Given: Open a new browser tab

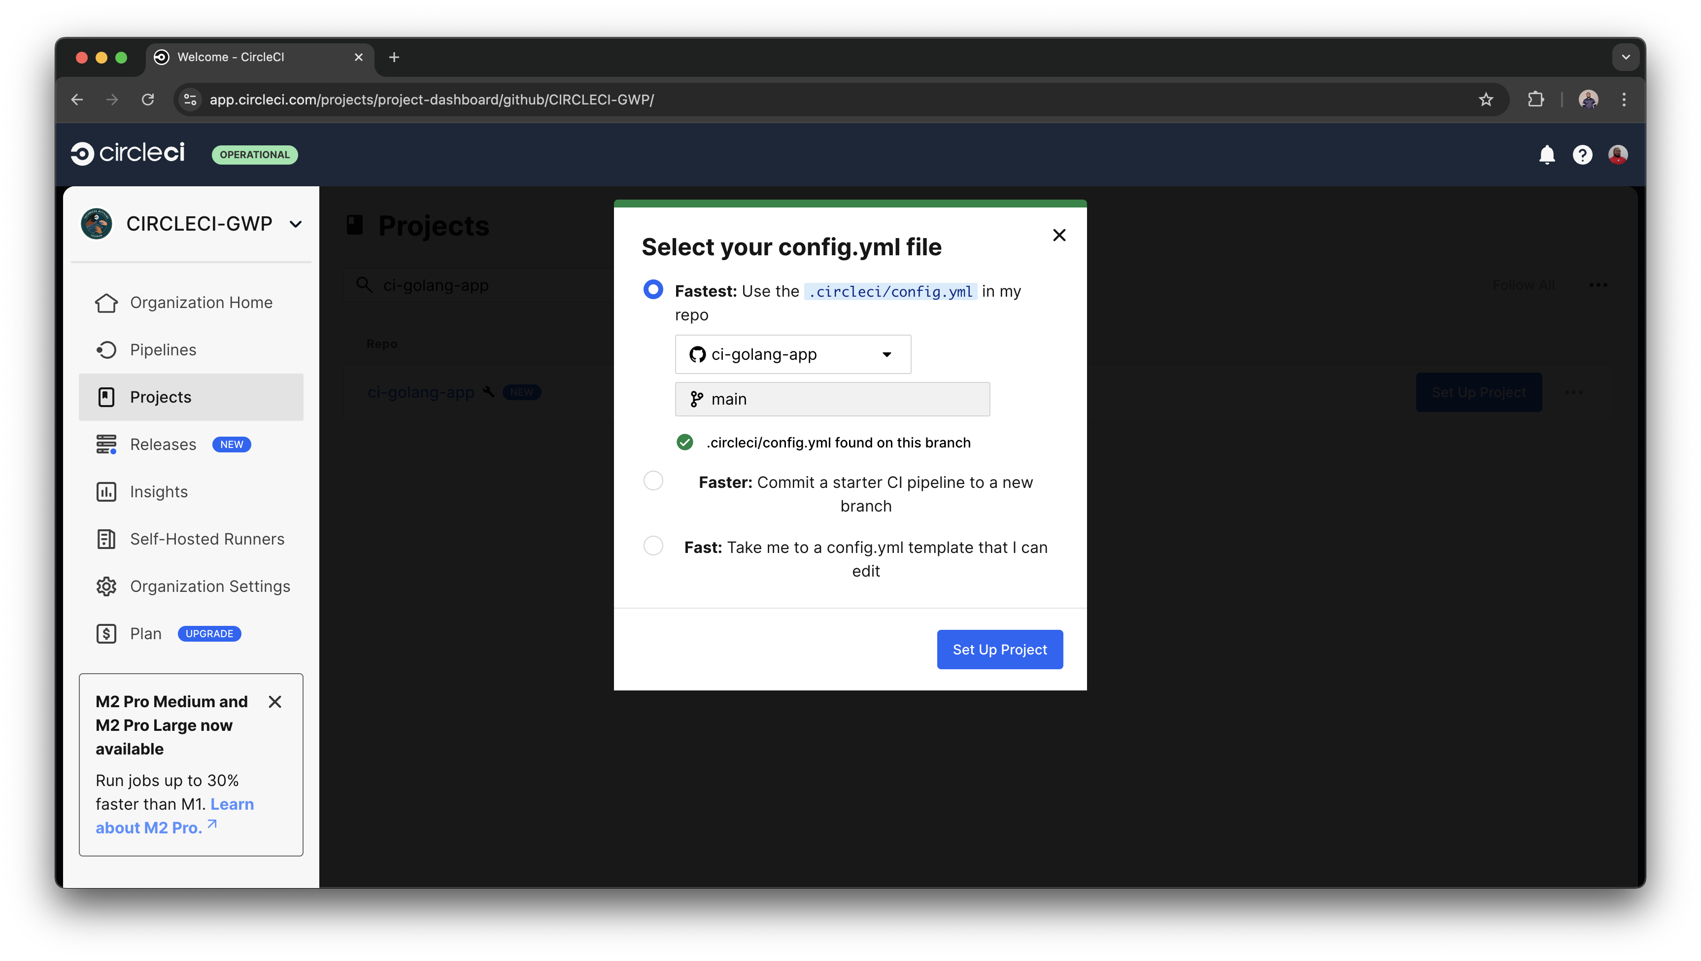Looking at the screenshot, I should click(394, 58).
